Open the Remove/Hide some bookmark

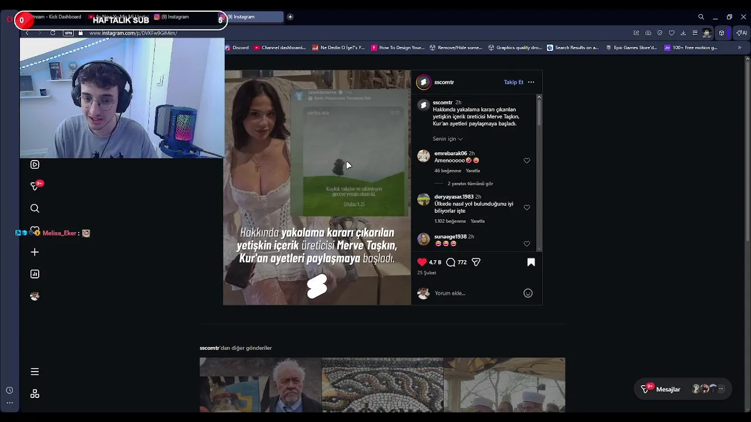tap(456, 47)
